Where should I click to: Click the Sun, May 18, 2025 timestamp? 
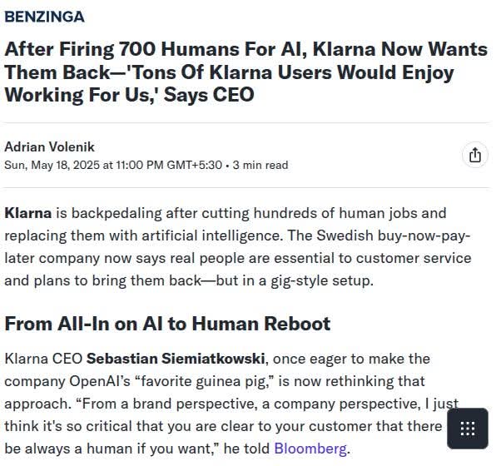pyautogui.click(x=113, y=165)
